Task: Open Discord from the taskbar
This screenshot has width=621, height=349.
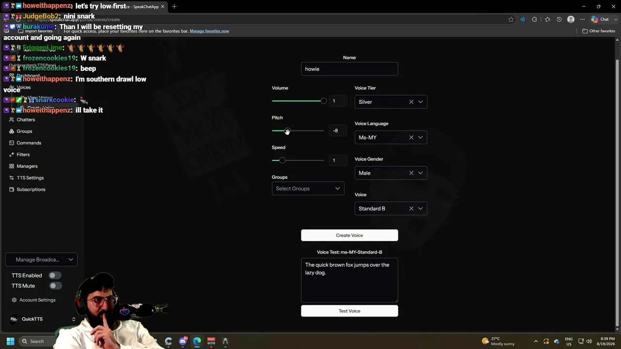Action: (183, 341)
